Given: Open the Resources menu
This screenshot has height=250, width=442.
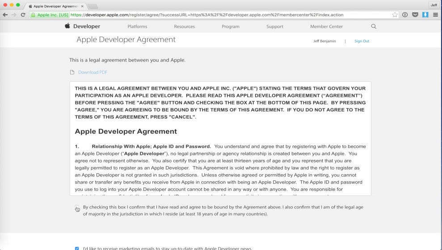Looking at the screenshot, I should tap(185, 26).
